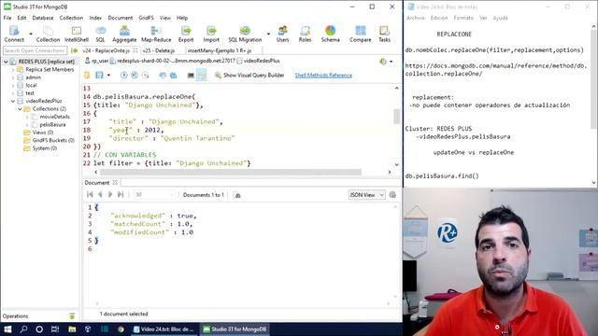Collapse the Collections folder
This screenshot has width=598, height=336.
(20, 109)
